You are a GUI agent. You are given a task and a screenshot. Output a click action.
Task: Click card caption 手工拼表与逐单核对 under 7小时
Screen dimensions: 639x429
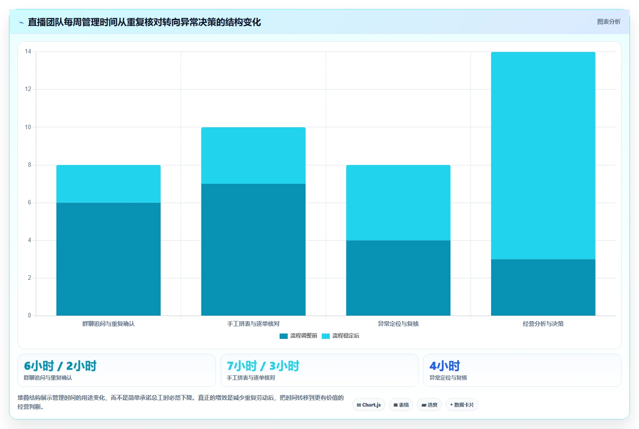tap(251, 378)
